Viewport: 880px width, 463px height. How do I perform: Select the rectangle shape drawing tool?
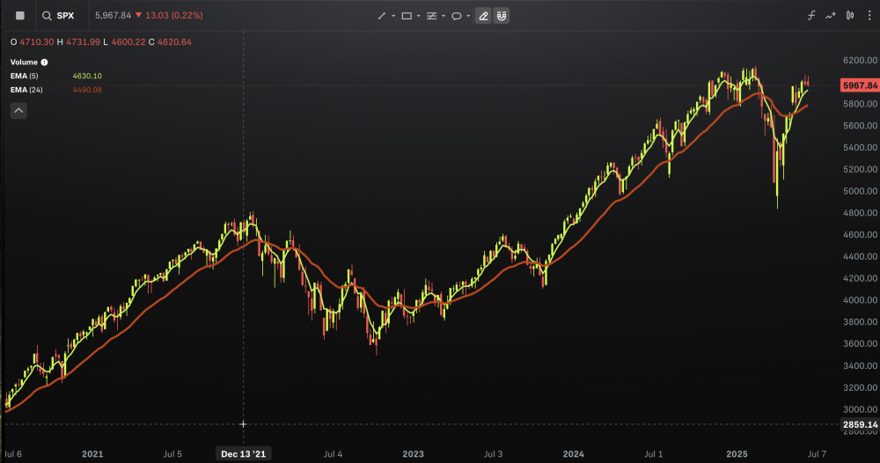pos(407,16)
